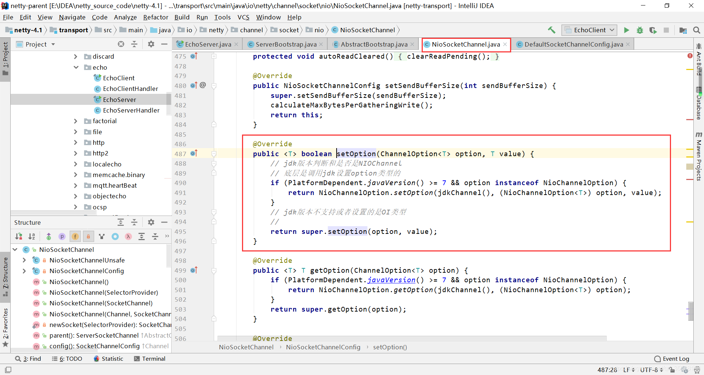Toggle show properties in Structure
Viewport: 704px width, 375px height.
pyautogui.click(x=62, y=236)
